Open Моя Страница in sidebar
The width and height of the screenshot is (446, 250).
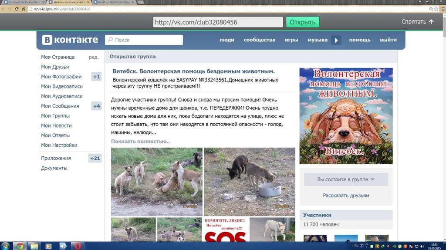58,57
